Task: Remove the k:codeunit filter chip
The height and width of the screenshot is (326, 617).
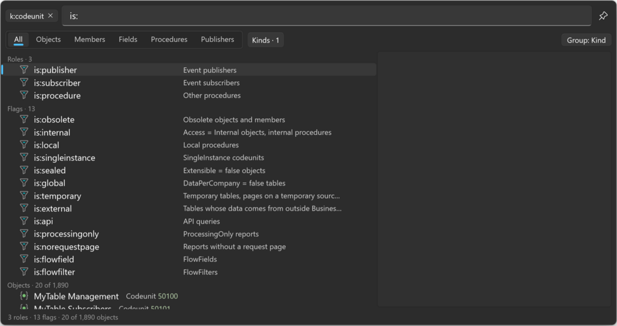Action: pos(51,16)
